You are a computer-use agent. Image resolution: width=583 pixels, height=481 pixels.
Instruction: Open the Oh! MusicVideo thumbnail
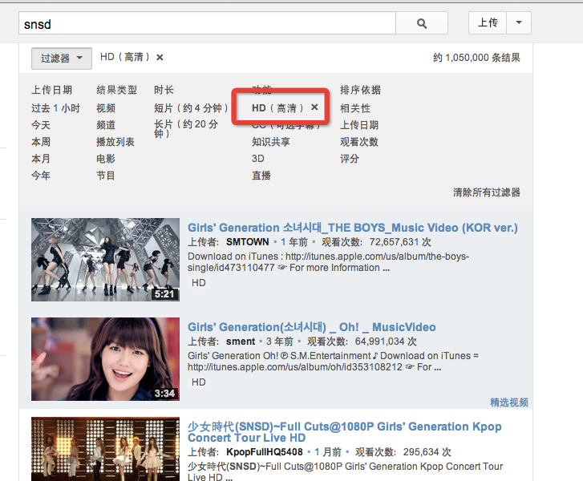click(x=105, y=359)
